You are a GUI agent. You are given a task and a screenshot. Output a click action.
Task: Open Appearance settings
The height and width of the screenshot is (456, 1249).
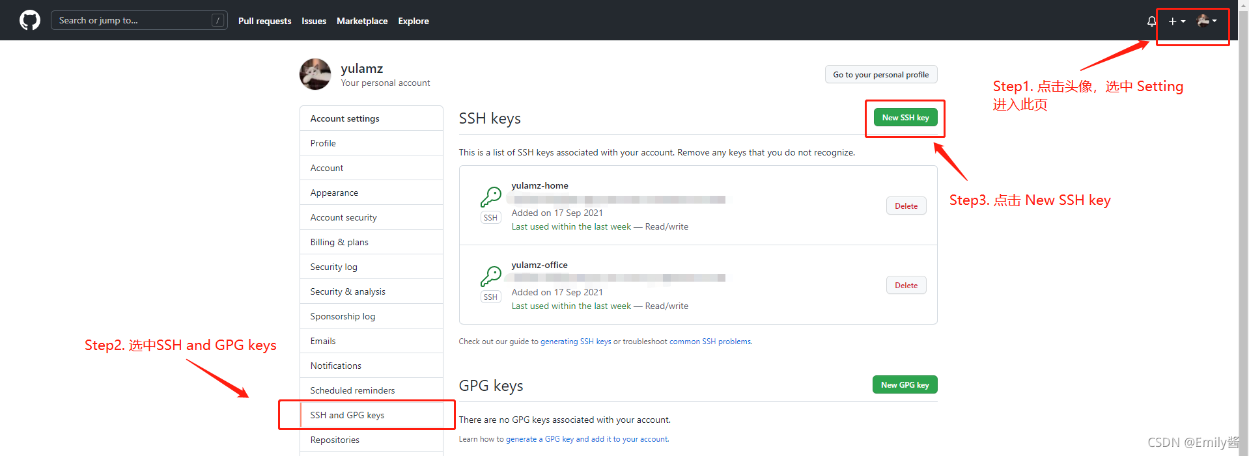(x=371, y=193)
